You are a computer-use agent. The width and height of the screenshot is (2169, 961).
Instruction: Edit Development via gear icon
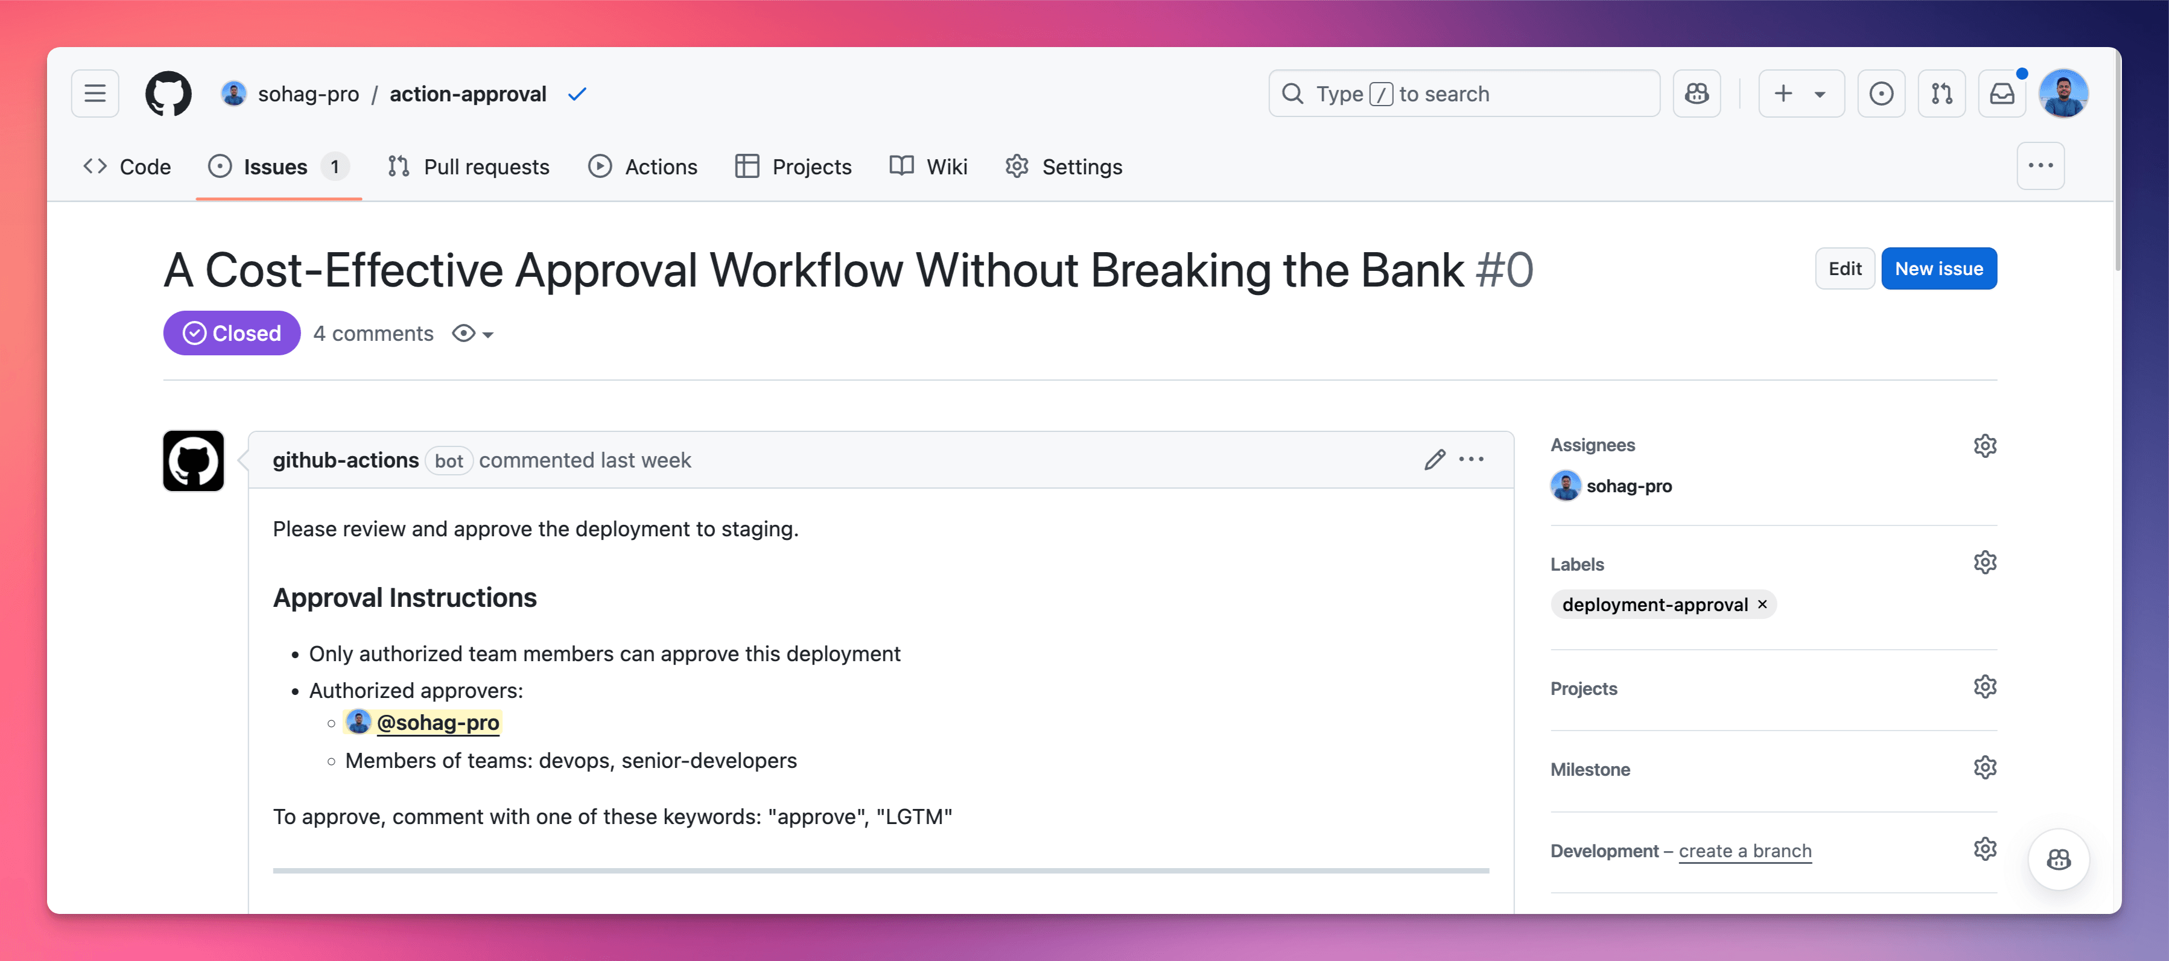[1984, 849]
